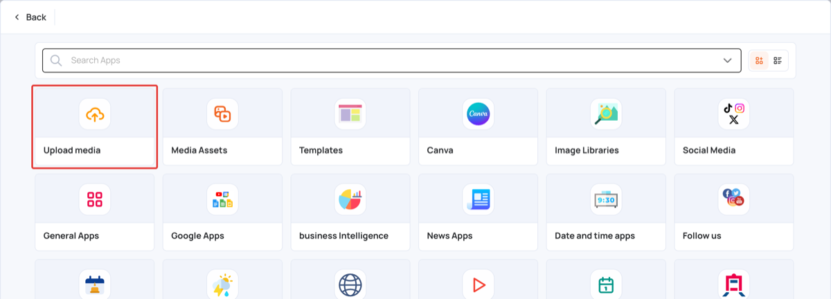Open the Google Apps icon
Image resolution: width=831 pixels, height=299 pixels.
[222, 200]
